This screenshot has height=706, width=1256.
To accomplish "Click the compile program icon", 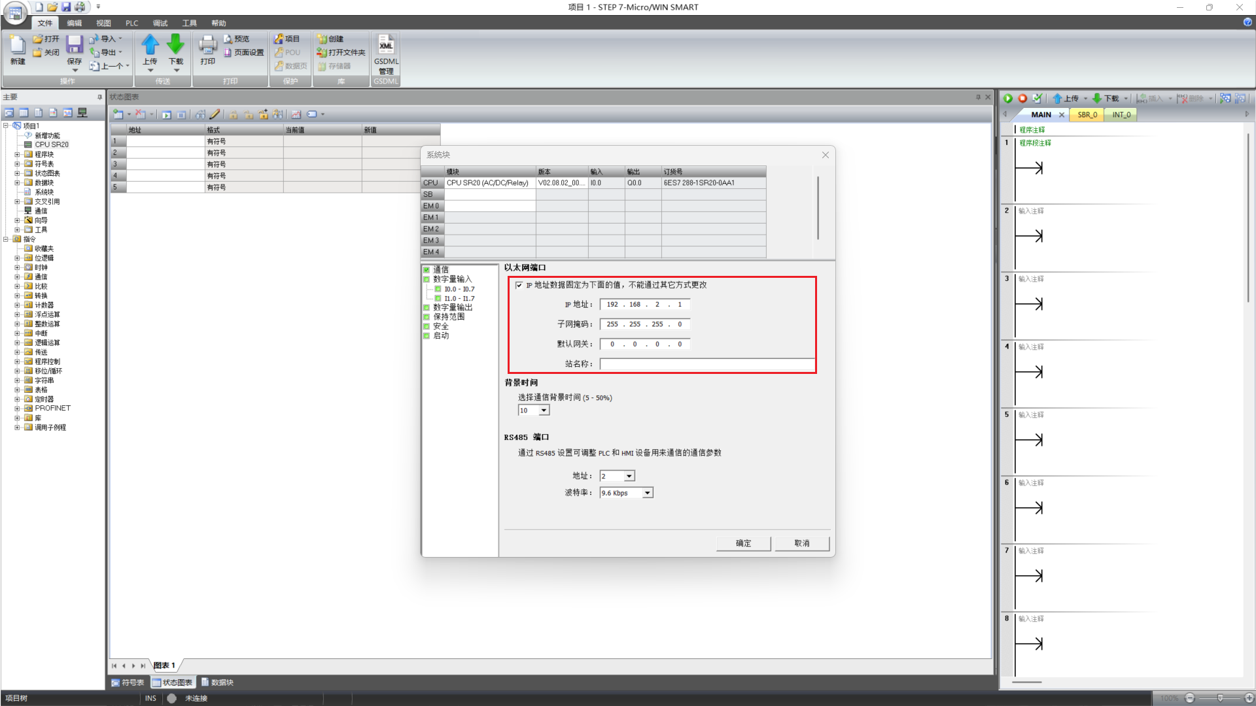I will click(1037, 98).
